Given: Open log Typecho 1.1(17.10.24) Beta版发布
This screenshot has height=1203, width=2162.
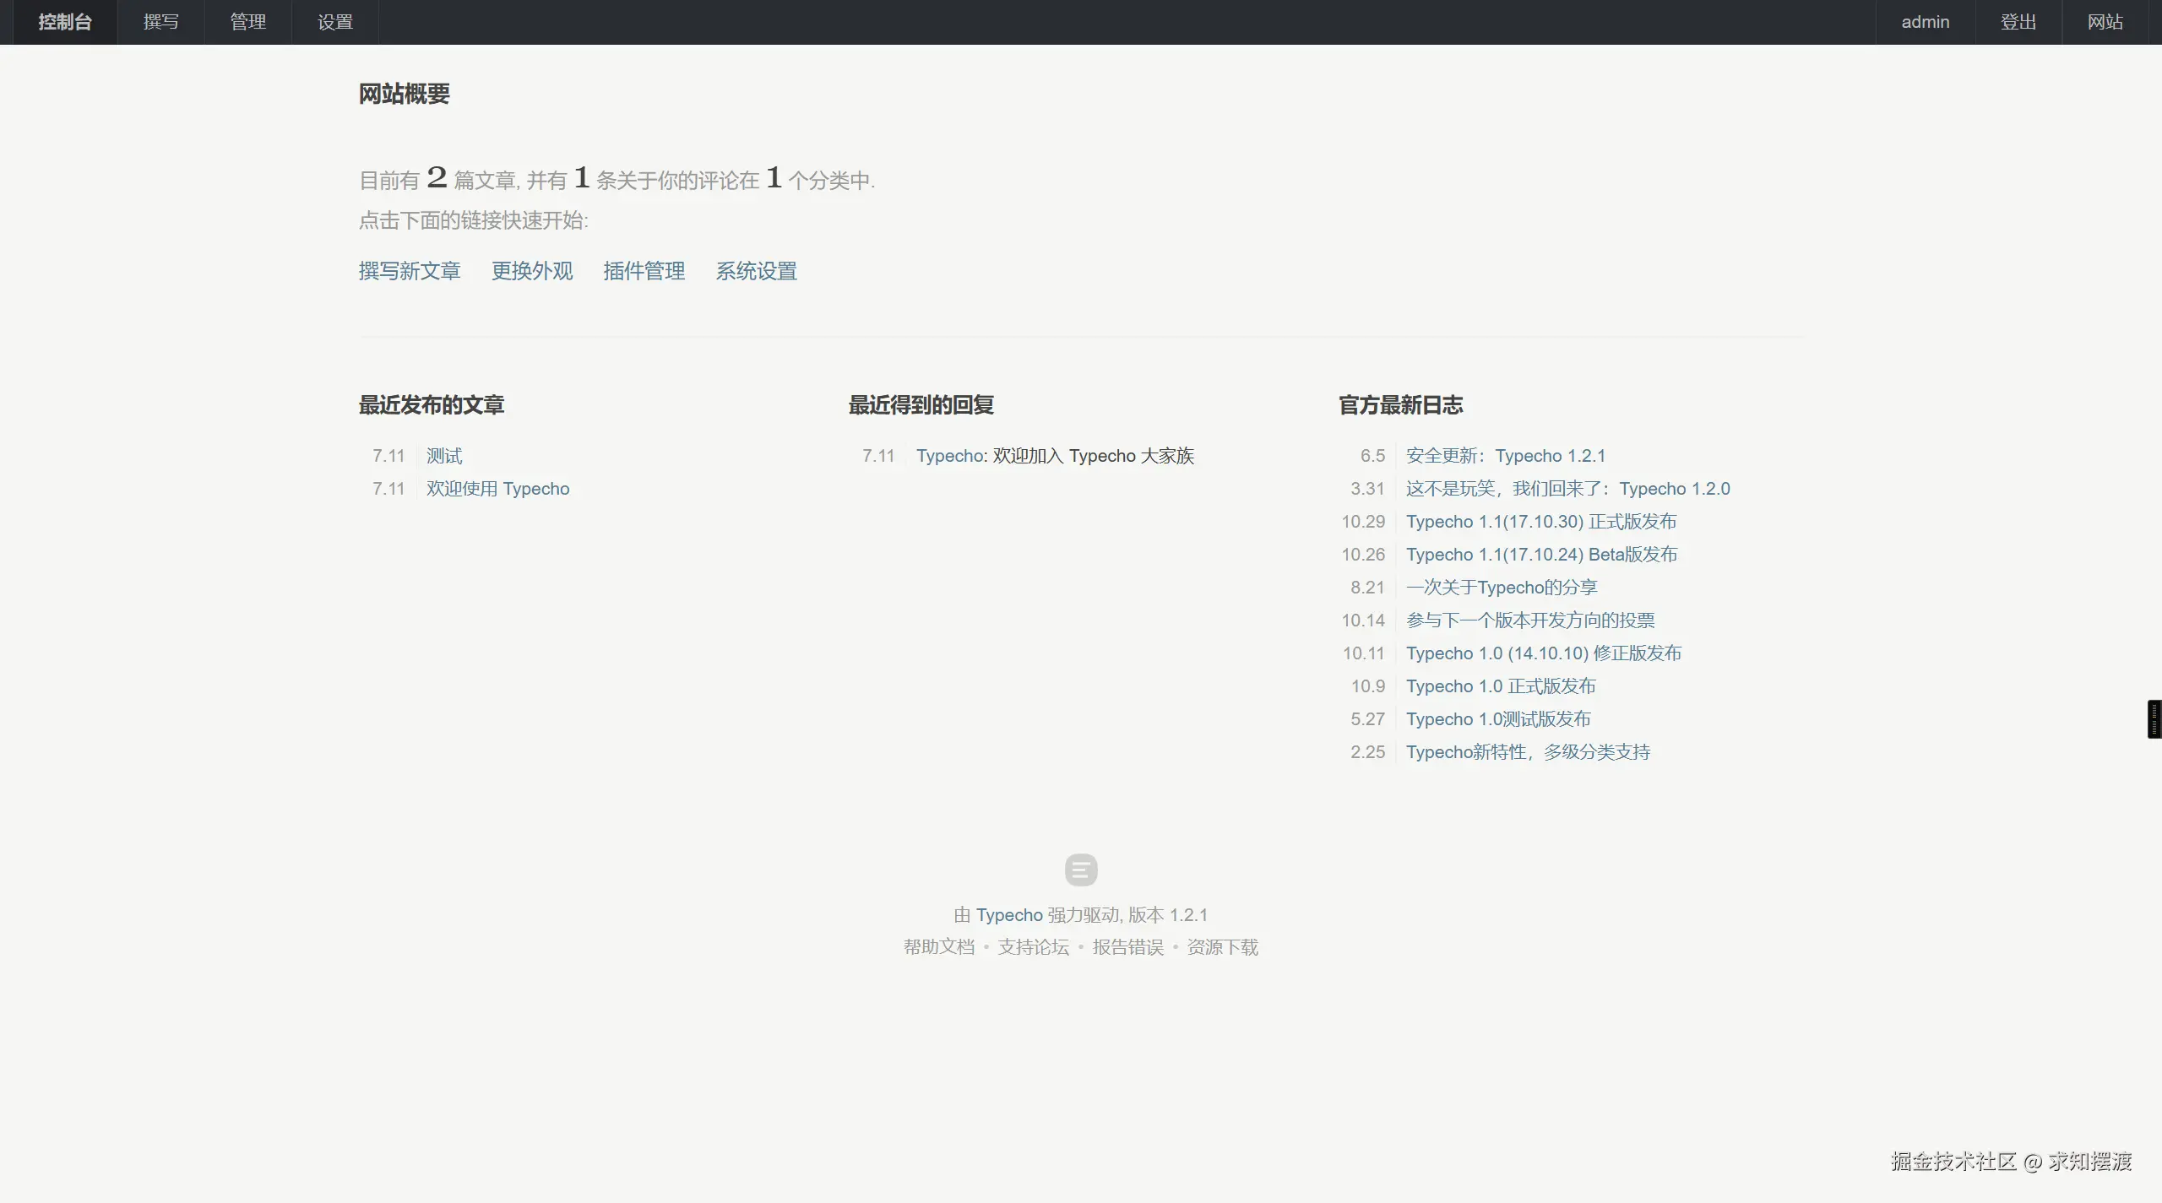Looking at the screenshot, I should pos(1542,555).
